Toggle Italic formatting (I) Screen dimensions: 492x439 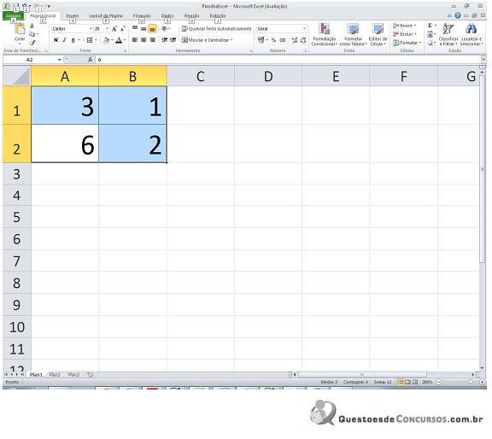pyautogui.click(x=64, y=40)
